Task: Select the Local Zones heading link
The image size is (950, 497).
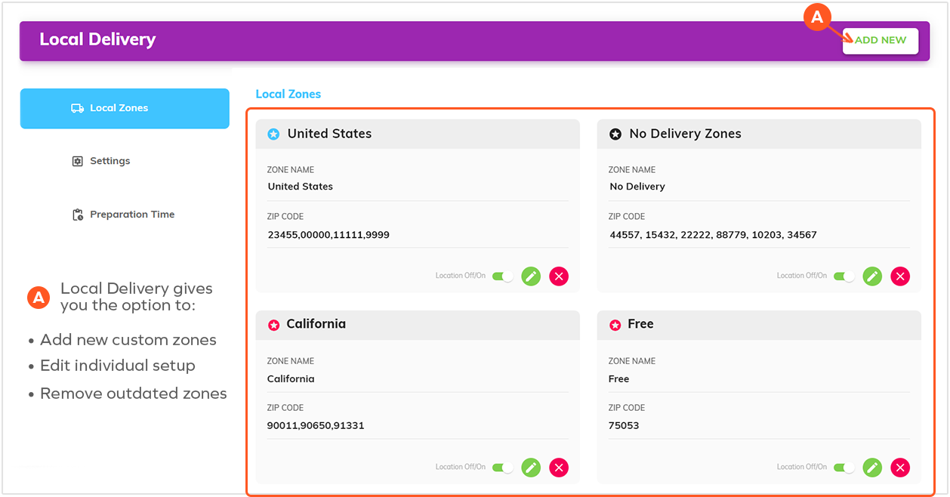Action: (x=288, y=94)
